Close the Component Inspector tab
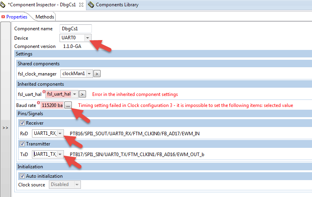Image resolution: width=312 pixels, height=197 pixels. pos(81,5)
